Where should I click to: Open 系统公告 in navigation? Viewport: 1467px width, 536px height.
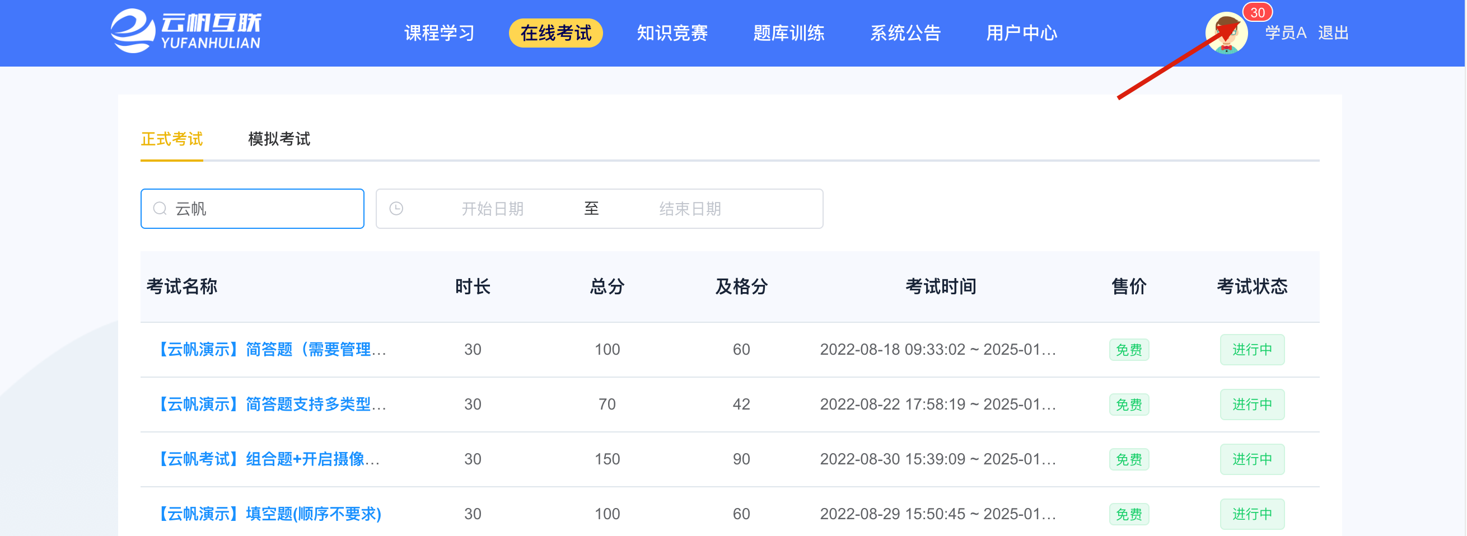pyautogui.click(x=905, y=33)
